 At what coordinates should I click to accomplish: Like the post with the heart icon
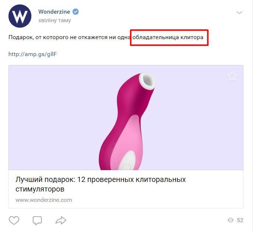coord(14,220)
